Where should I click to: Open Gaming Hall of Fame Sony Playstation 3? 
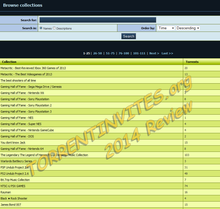click(26, 111)
